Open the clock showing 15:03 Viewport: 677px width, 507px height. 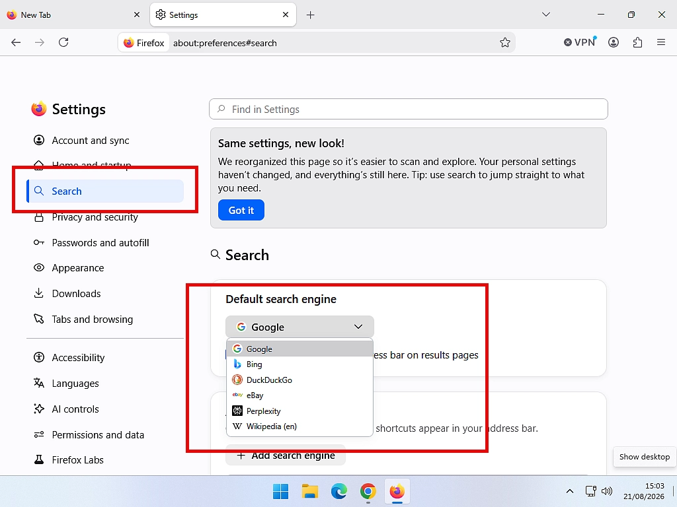click(x=644, y=491)
